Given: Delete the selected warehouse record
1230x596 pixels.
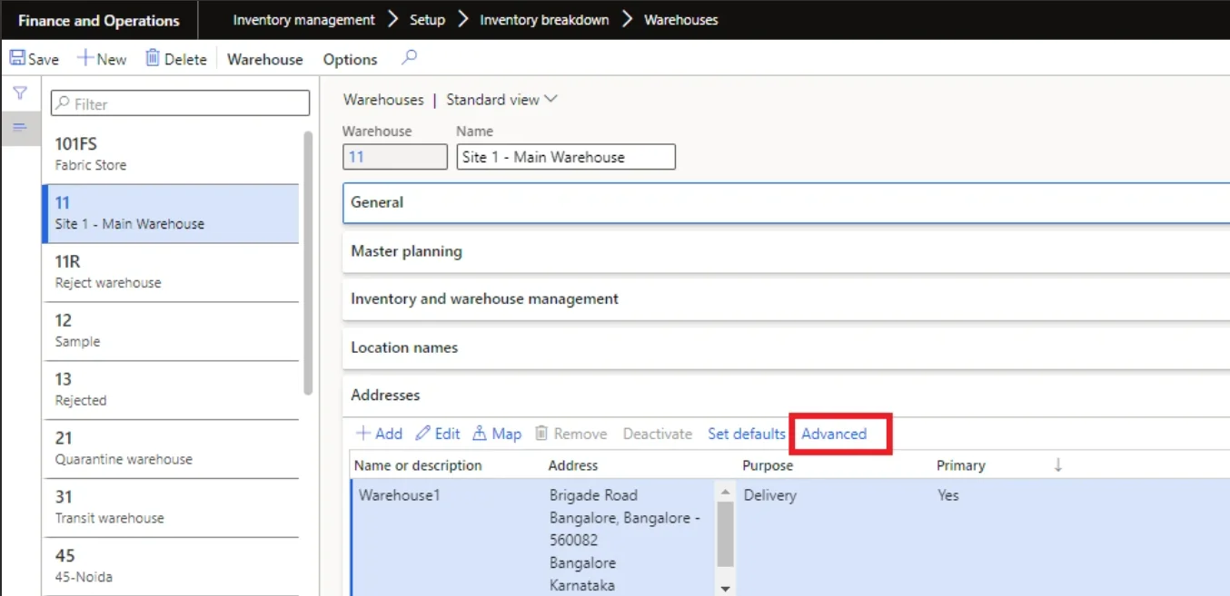Looking at the screenshot, I should tap(176, 59).
